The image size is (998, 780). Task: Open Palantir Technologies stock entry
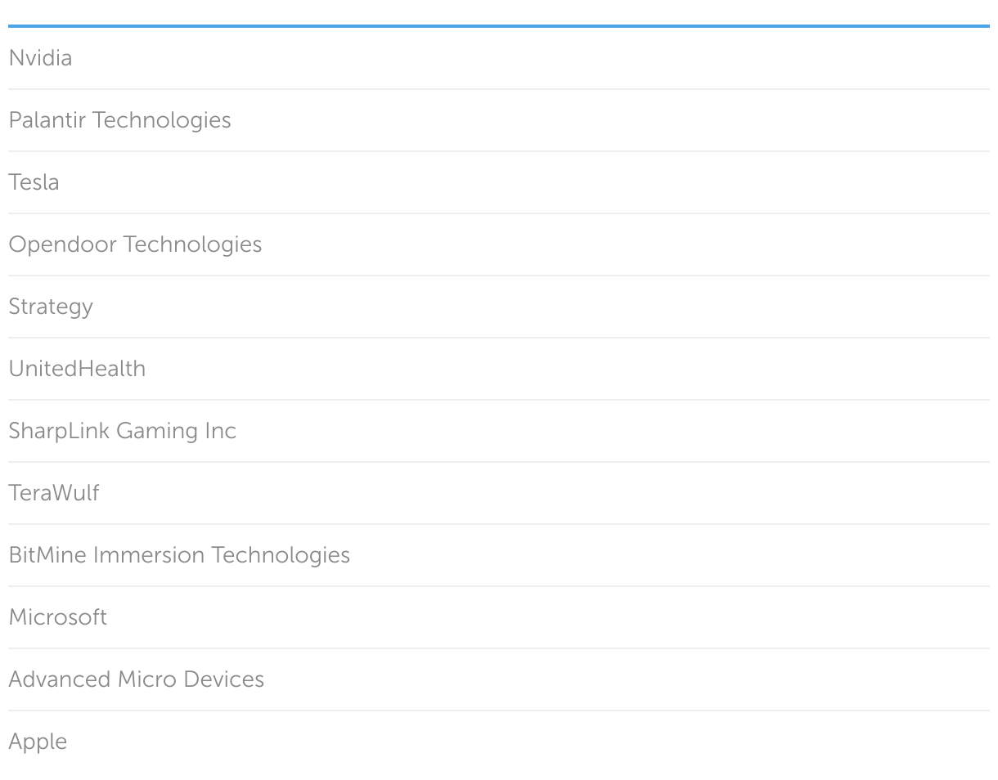pos(119,120)
